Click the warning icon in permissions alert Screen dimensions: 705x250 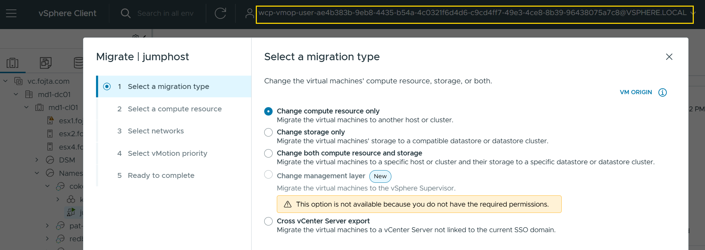(x=288, y=204)
